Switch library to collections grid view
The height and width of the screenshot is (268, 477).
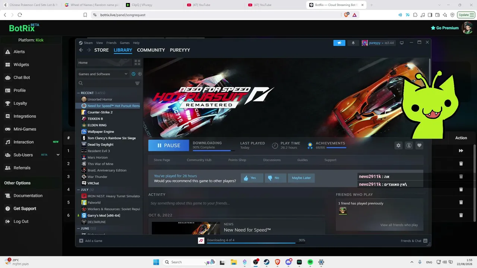137,63
